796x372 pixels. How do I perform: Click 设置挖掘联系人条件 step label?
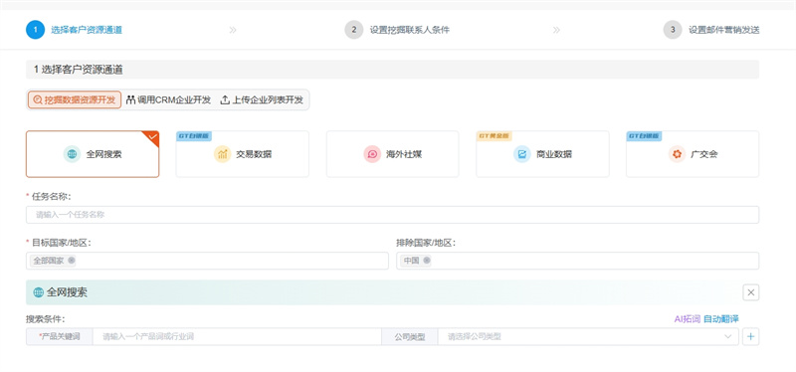(409, 30)
